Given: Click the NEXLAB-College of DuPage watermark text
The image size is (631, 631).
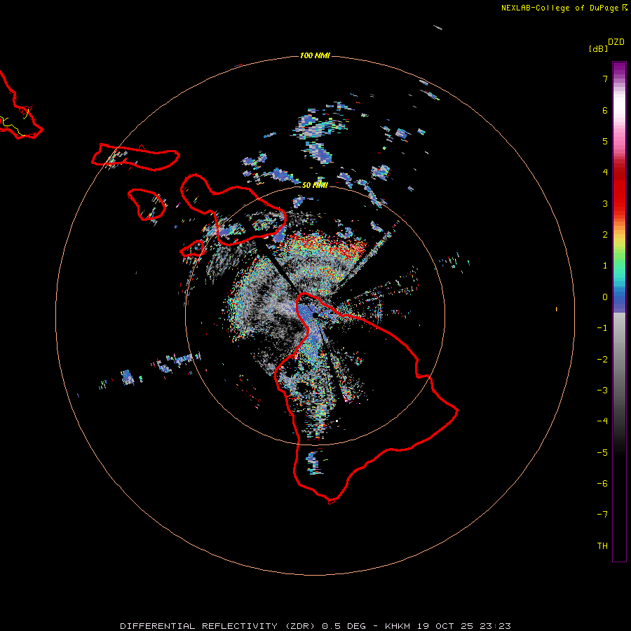Looking at the screenshot, I should point(564,8).
